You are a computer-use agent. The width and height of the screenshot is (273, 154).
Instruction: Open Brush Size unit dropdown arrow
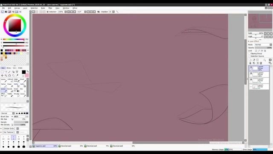pyautogui.click(x=12, y=116)
